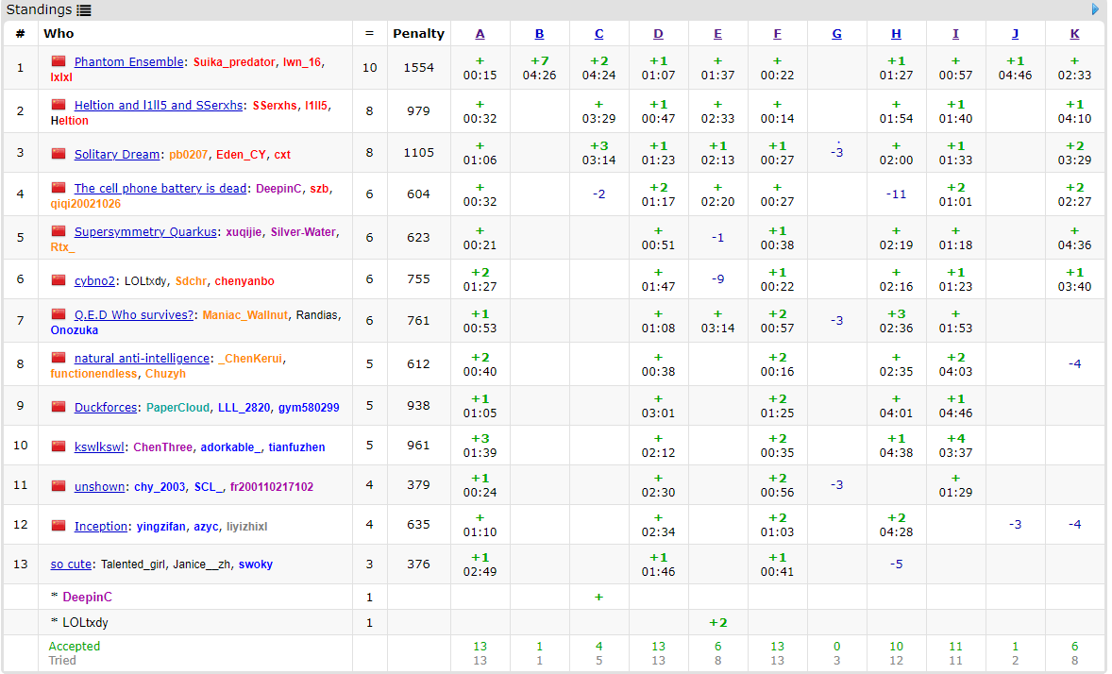Screen dimensions: 1112x674
Task: Visit user PaperCloud's profile
Action: pos(178,408)
